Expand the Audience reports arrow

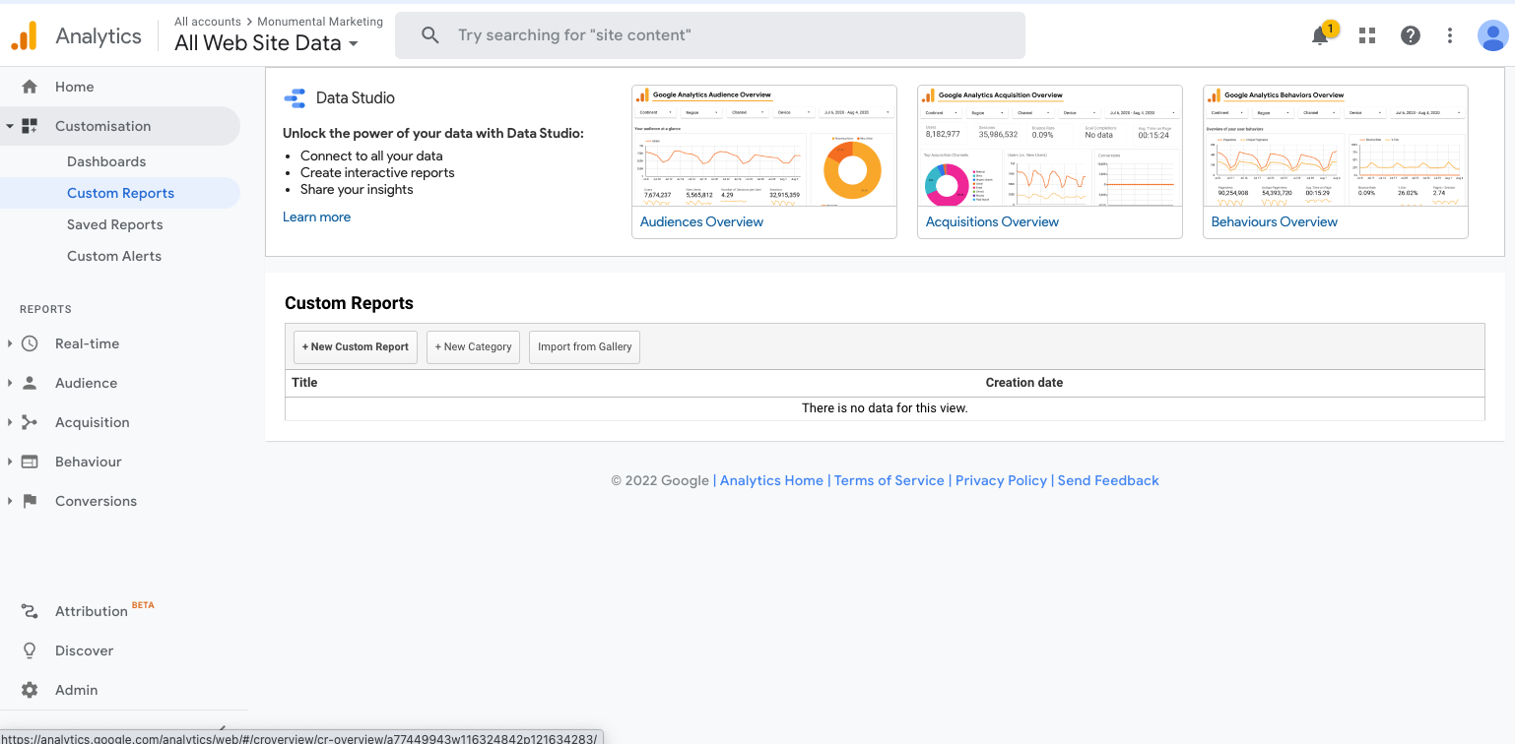click(x=9, y=383)
